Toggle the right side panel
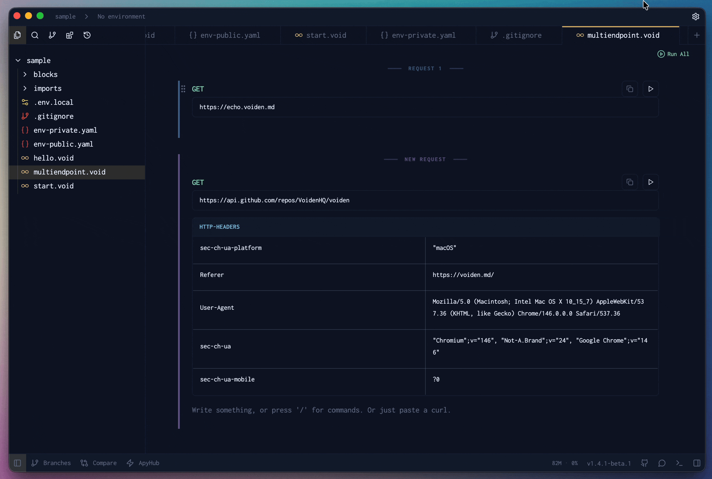 697,463
